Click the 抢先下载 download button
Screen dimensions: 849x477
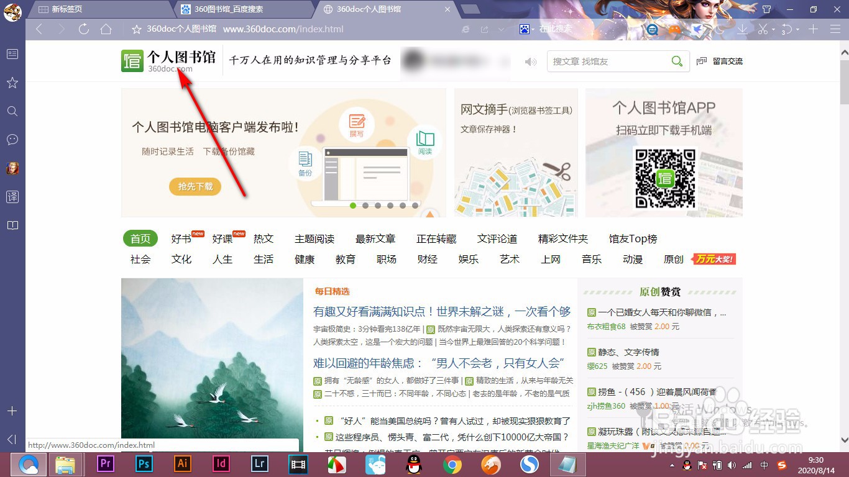(x=195, y=186)
